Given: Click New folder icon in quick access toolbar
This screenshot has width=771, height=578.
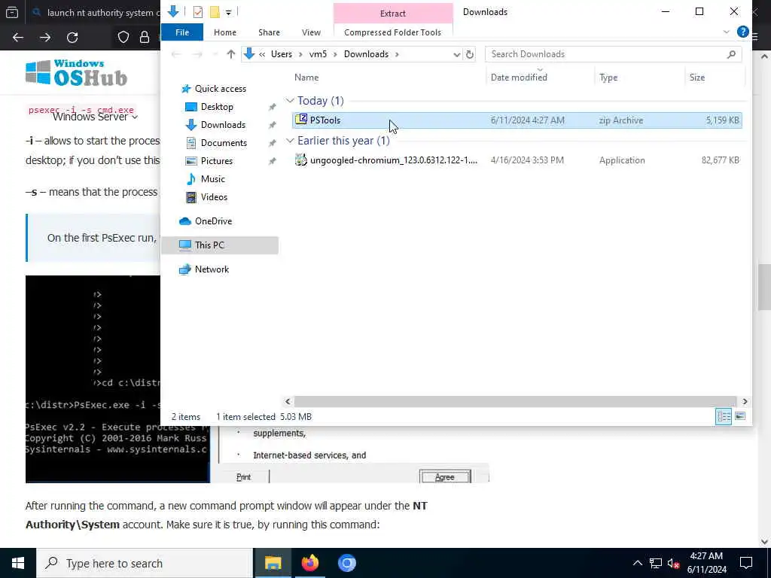Looking at the screenshot, I should click(215, 12).
